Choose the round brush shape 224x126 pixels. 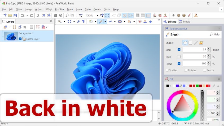(185, 43)
